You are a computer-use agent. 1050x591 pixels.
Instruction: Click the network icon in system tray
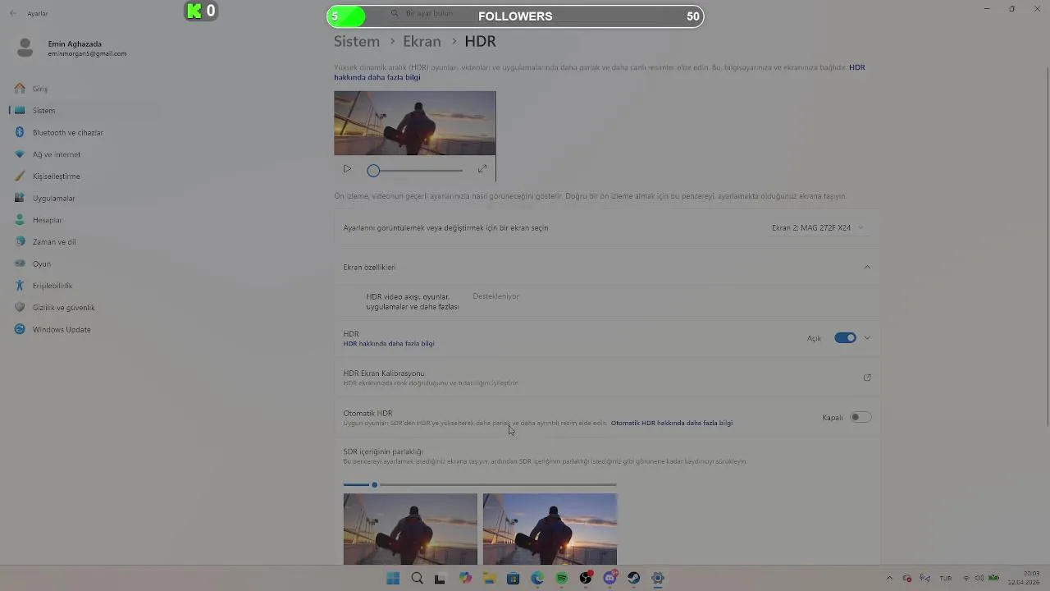[966, 579]
